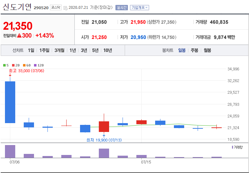This screenshot has width=249, height=173.
Task: Click the 선차트 label
Action: [18, 51]
